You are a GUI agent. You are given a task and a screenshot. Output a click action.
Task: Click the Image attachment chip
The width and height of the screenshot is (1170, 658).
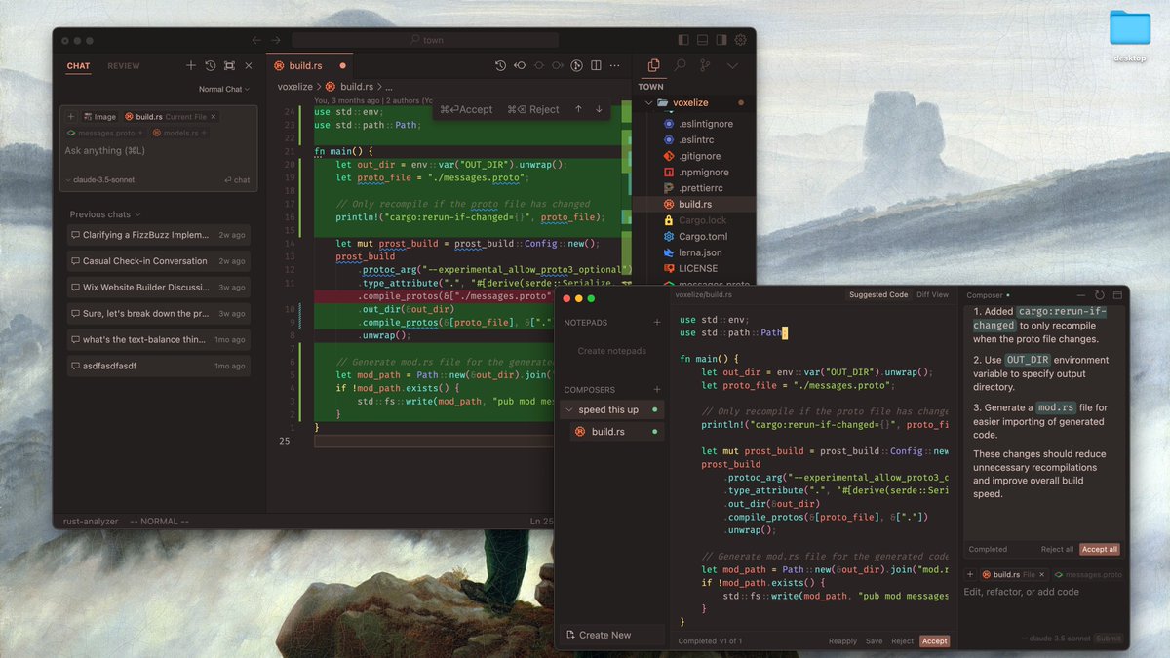99,116
